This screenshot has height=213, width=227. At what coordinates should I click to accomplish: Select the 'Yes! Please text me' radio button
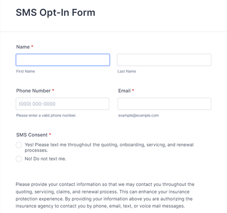coord(19,145)
